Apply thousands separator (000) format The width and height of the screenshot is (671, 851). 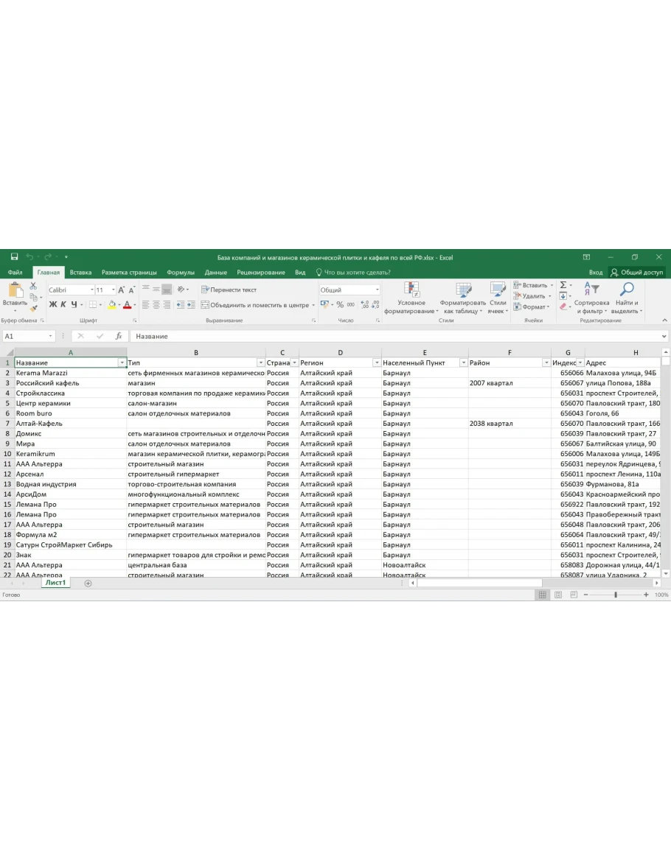(351, 304)
